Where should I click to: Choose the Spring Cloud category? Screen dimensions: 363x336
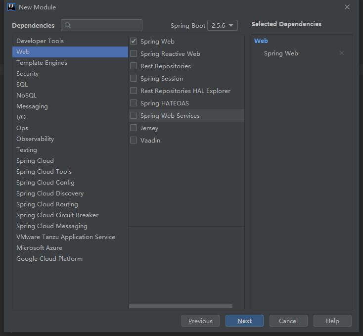[70, 161]
